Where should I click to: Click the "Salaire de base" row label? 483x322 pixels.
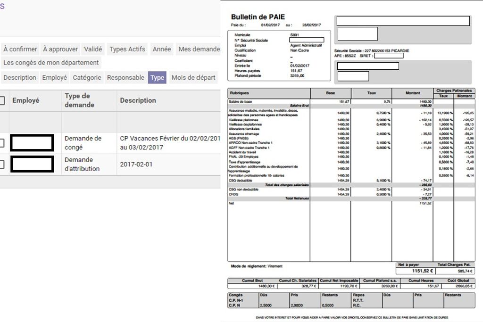coord(240,101)
